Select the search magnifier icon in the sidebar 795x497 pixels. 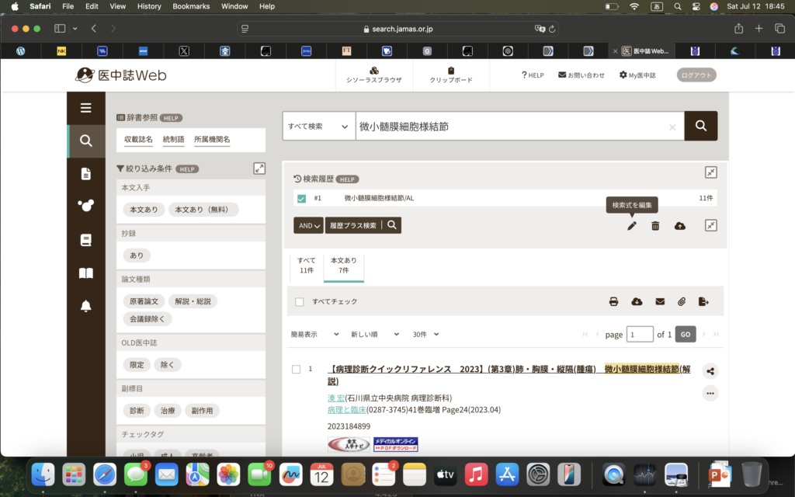(x=85, y=141)
